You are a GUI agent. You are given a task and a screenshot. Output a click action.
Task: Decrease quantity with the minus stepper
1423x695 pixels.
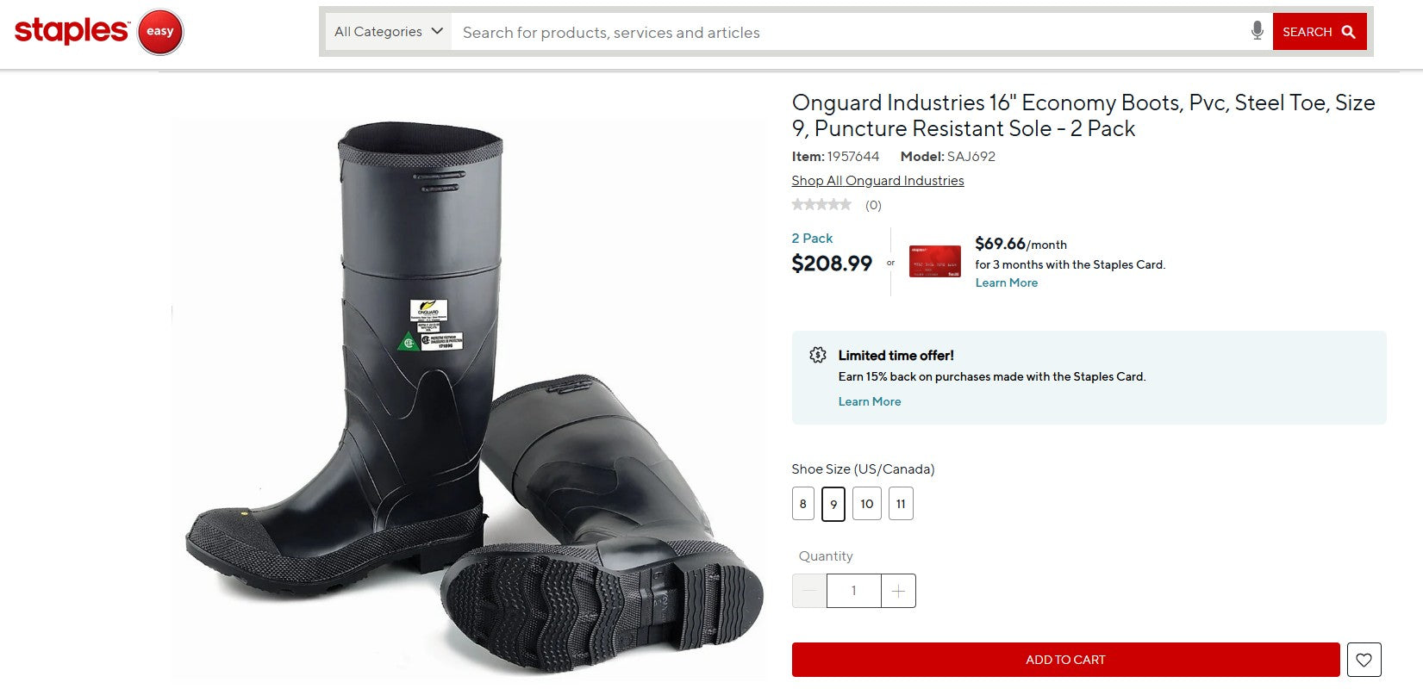click(x=808, y=591)
